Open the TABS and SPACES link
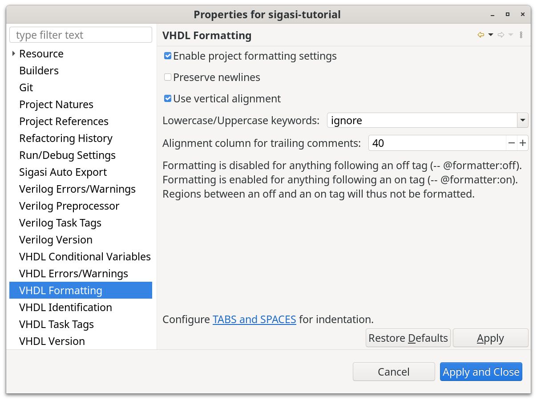The width and height of the screenshot is (537, 401). (x=254, y=320)
